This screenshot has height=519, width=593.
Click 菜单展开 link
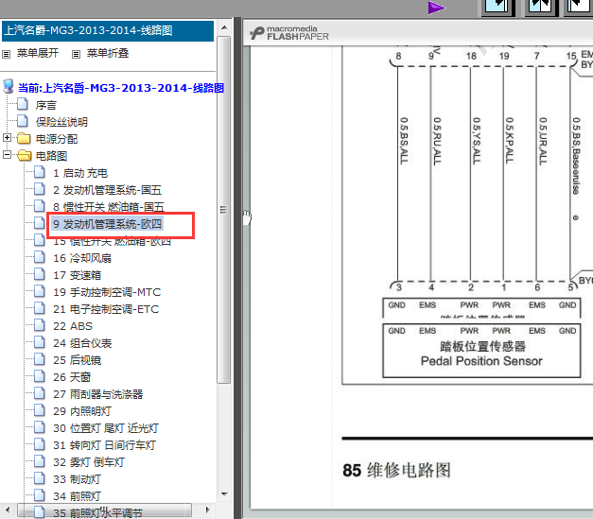tap(38, 53)
